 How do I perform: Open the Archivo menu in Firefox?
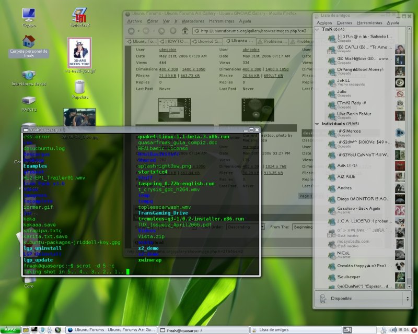[135, 21]
